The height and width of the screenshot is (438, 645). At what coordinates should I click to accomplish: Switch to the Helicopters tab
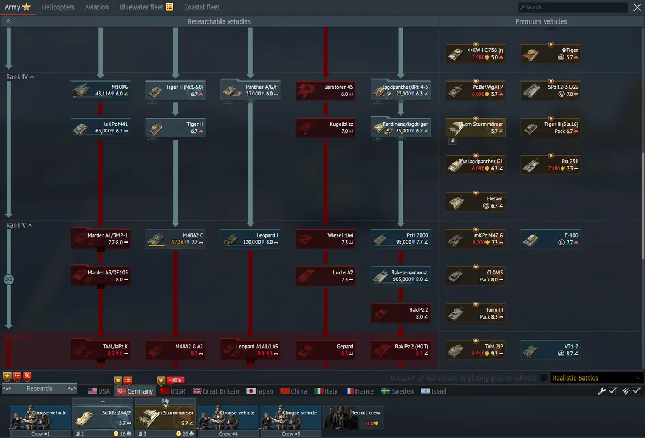click(x=58, y=7)
